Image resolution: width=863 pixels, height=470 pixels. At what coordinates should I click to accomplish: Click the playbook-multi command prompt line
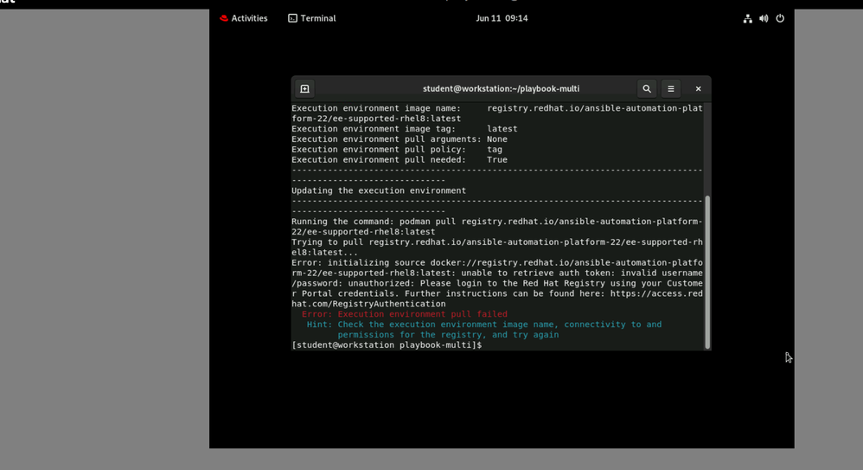pyautogui.click(x=387, y=345)
